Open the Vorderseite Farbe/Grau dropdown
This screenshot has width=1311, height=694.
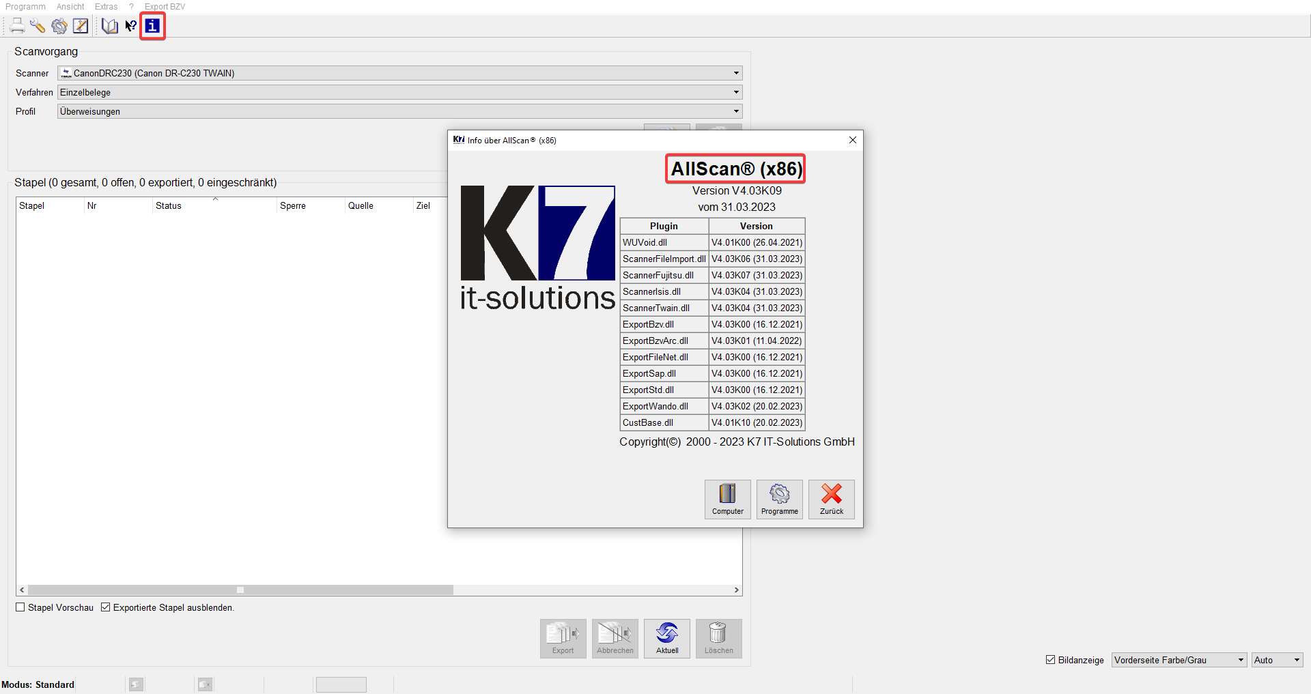click(x=1179, y=660)
